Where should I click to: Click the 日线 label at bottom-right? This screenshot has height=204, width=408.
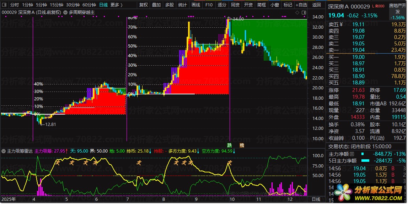click(316, 199)
